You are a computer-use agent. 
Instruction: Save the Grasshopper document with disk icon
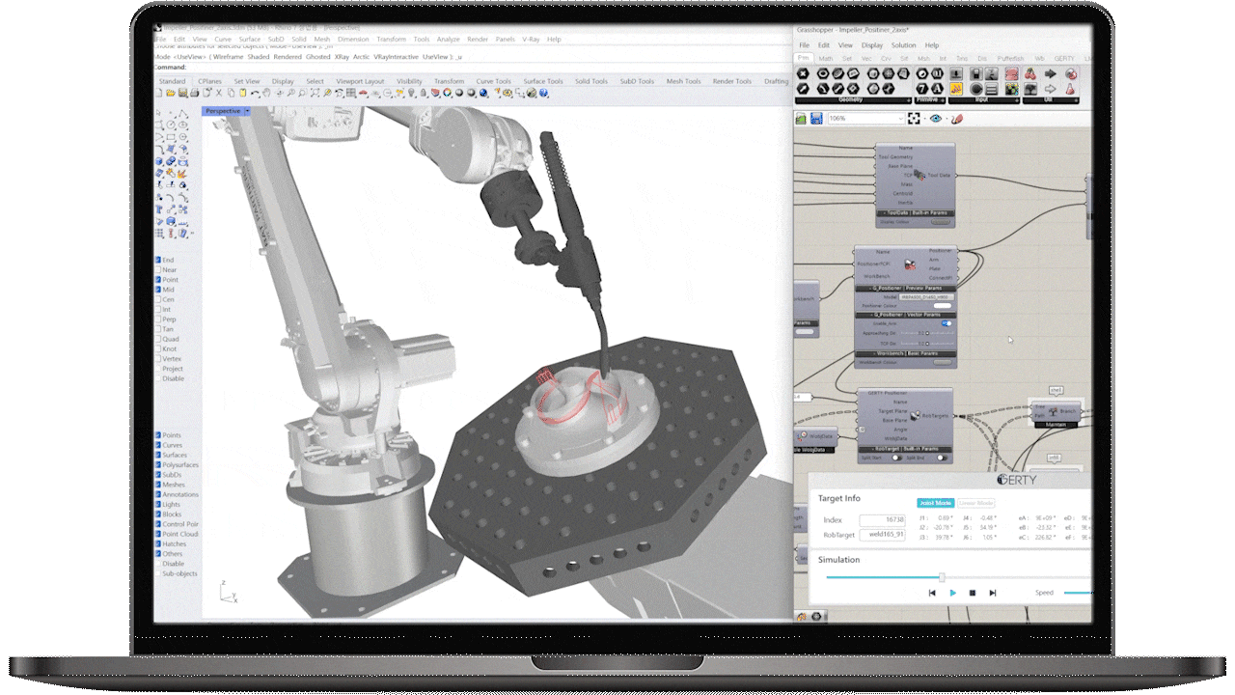coord(816,118)
